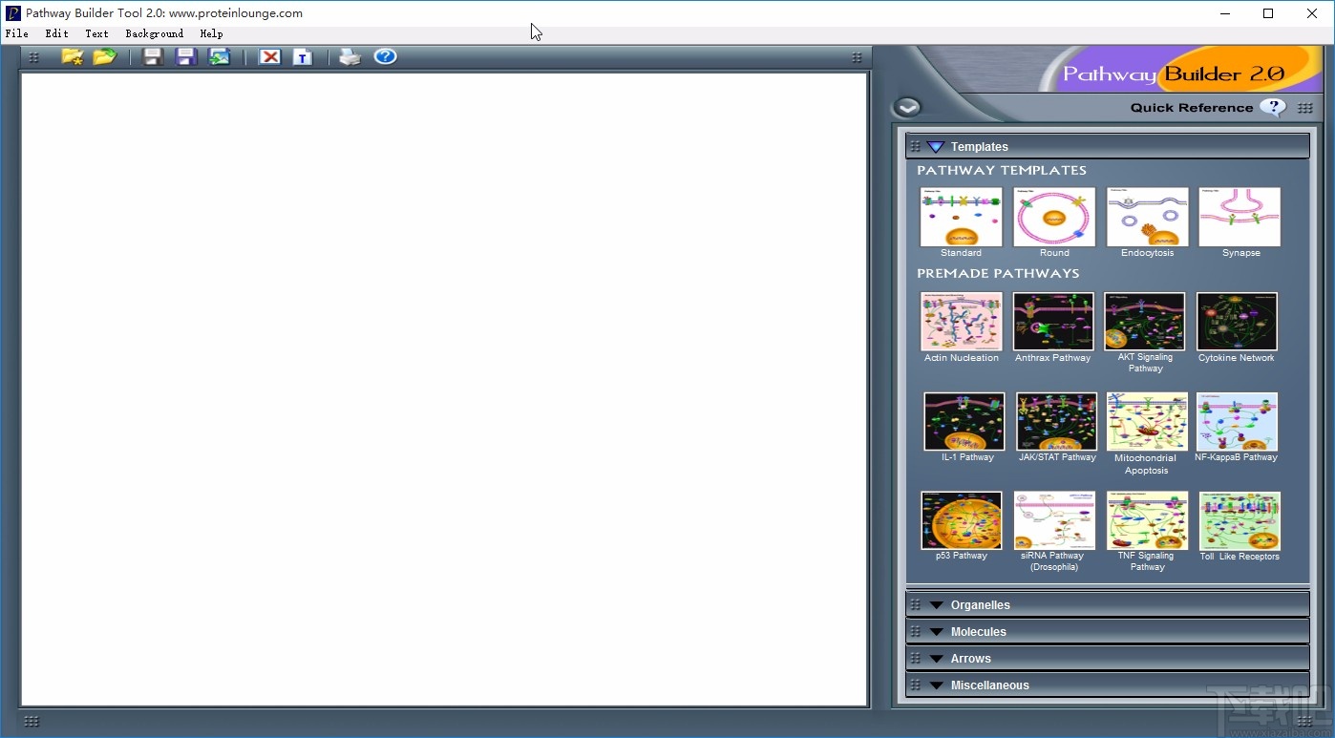Viewport: 1335px width, 738px height.
Task: Click the grip handle on the Organelles header
Action: [x=915, y=604]
